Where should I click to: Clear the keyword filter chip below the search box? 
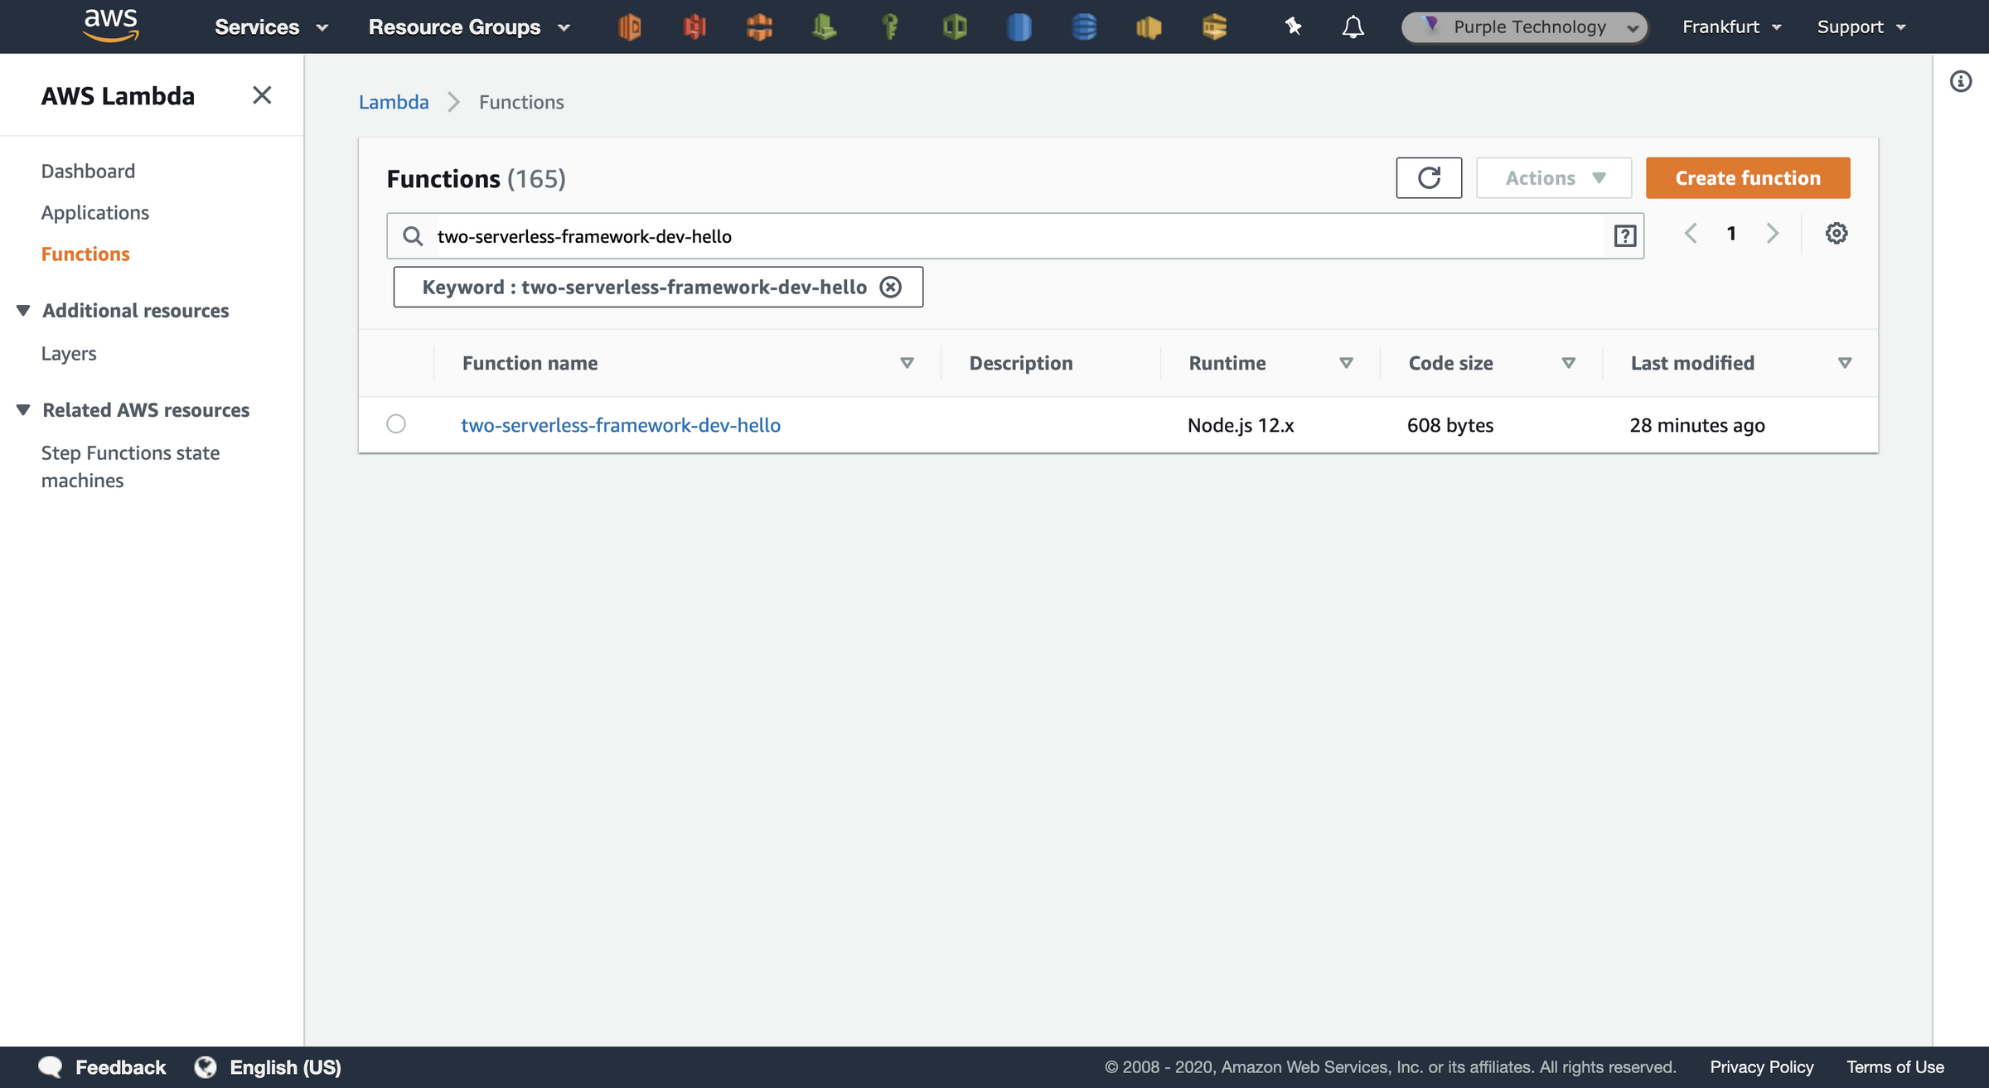891,287
